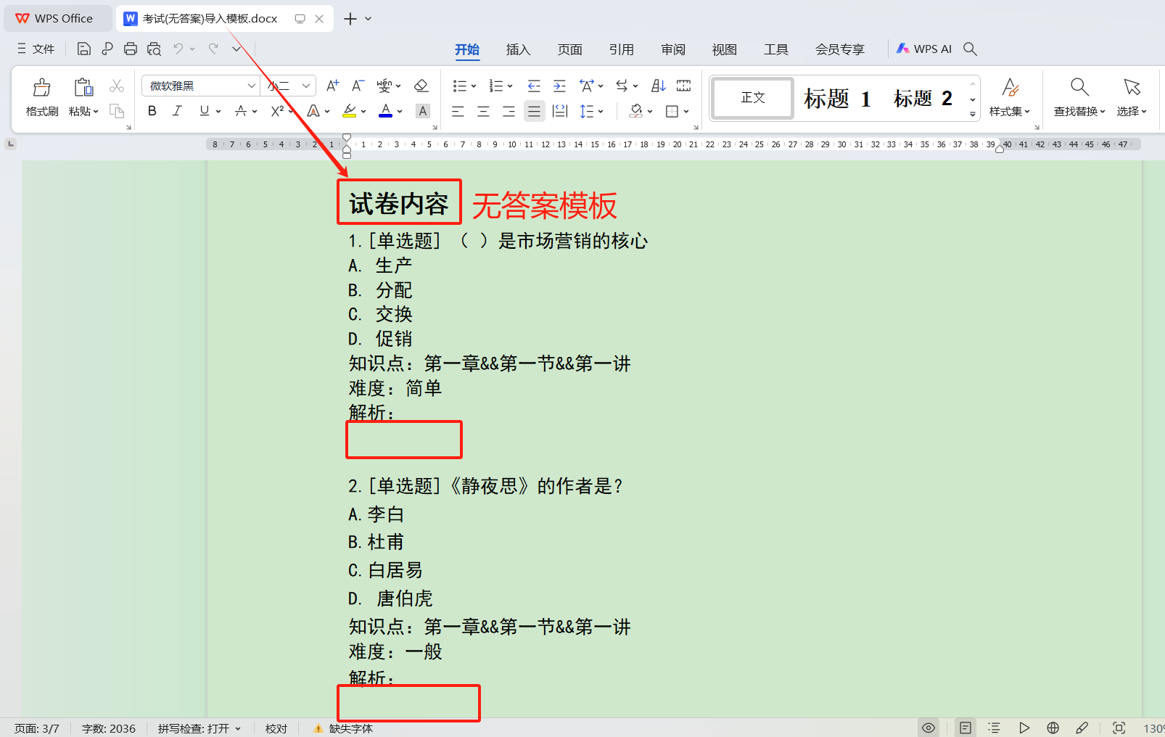Image resolution: width=1165 pixels, height=737 pixels.
Task: Click the sort (A-Z) paragraph icon
Action: coord(658,86)
